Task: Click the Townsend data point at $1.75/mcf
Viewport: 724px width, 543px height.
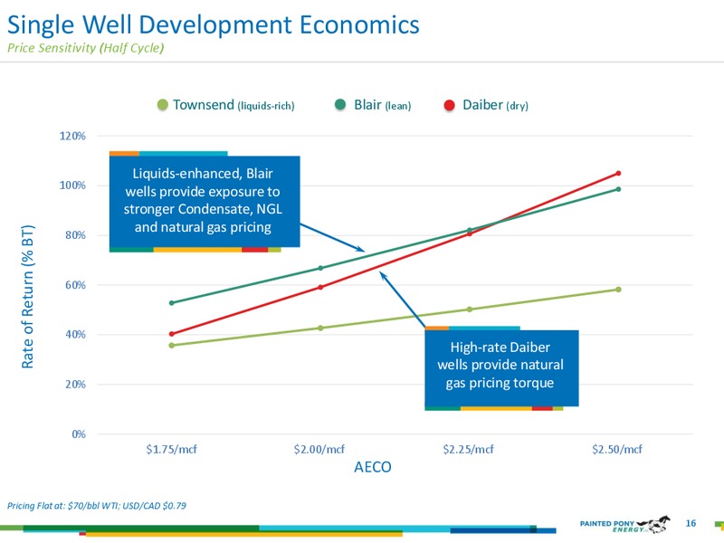Action: pyautogui.click(x=172, y=346)
